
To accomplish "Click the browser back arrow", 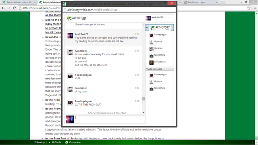I will tap(3, 8).
